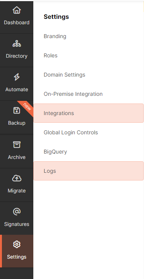Click the Archive label in sidebar
Screen dimensions: 144x279
(x=16, y=157)
